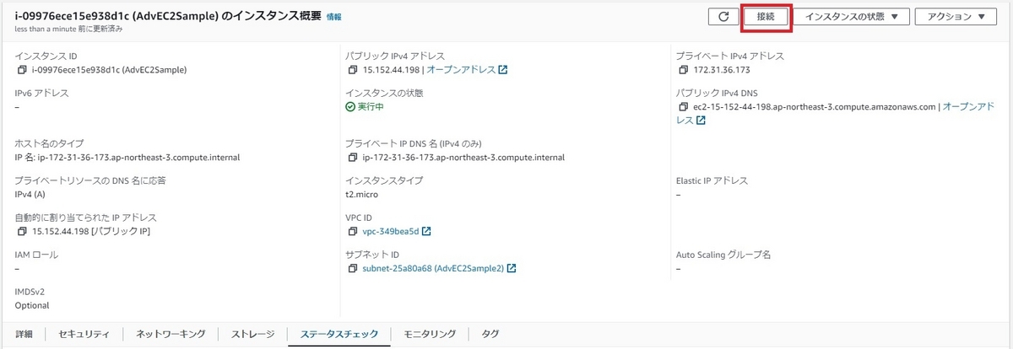Select the ネットワーキング tab
Viewport: 1013px width, 349px height.
tap(171, 334)
